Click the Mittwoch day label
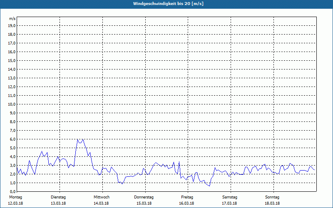Viewport: 333px width, 208px height. click(x=102, y=197)
